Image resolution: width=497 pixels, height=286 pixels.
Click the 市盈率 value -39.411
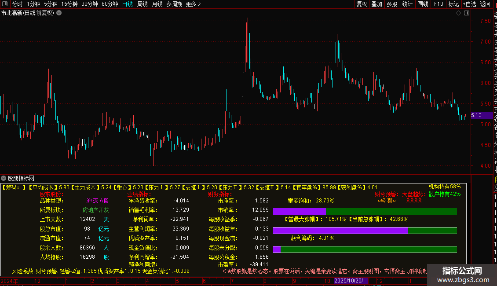259,264
